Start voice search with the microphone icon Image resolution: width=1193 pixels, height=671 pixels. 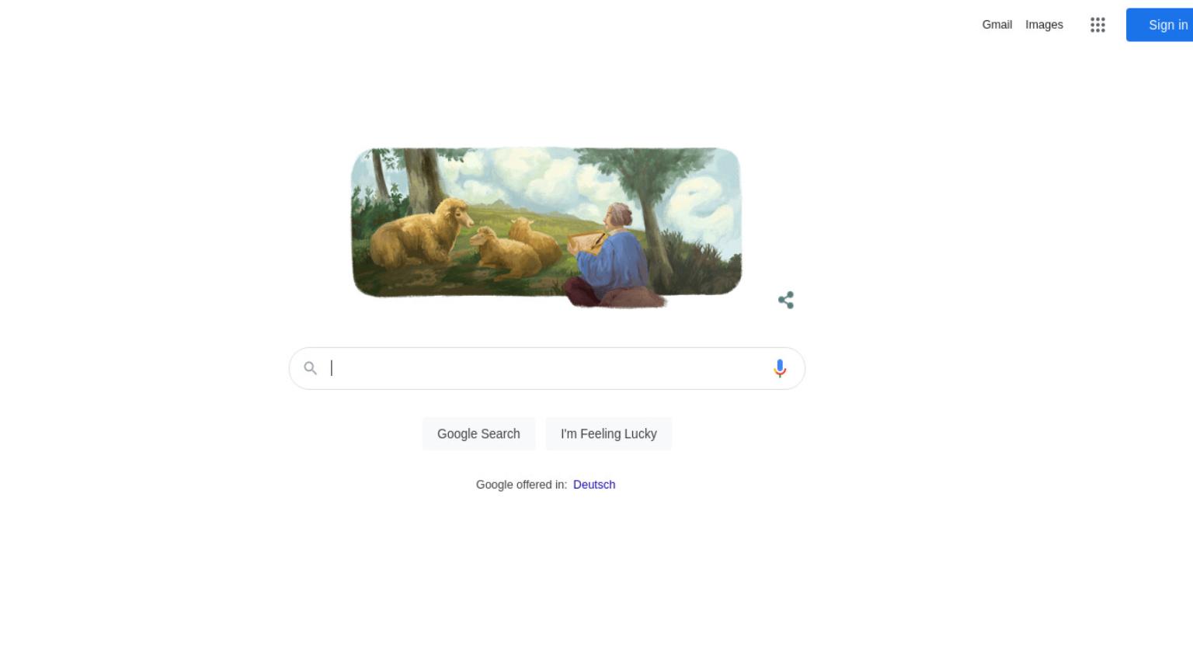[x=780, y=368]
